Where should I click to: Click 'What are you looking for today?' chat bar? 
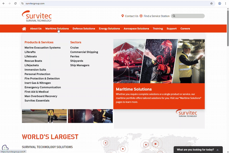point(198,150)
